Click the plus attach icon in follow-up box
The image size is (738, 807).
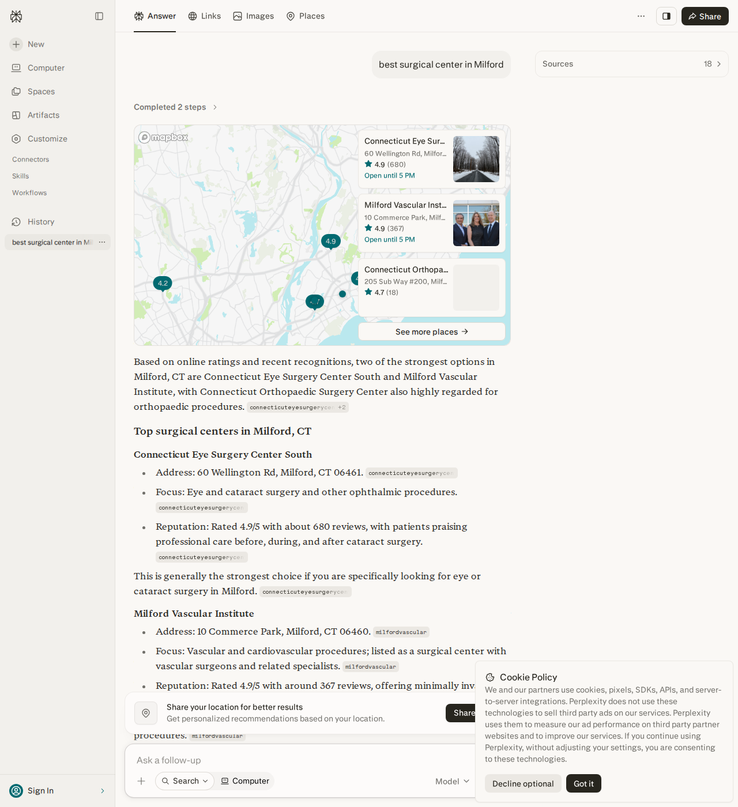141,781
